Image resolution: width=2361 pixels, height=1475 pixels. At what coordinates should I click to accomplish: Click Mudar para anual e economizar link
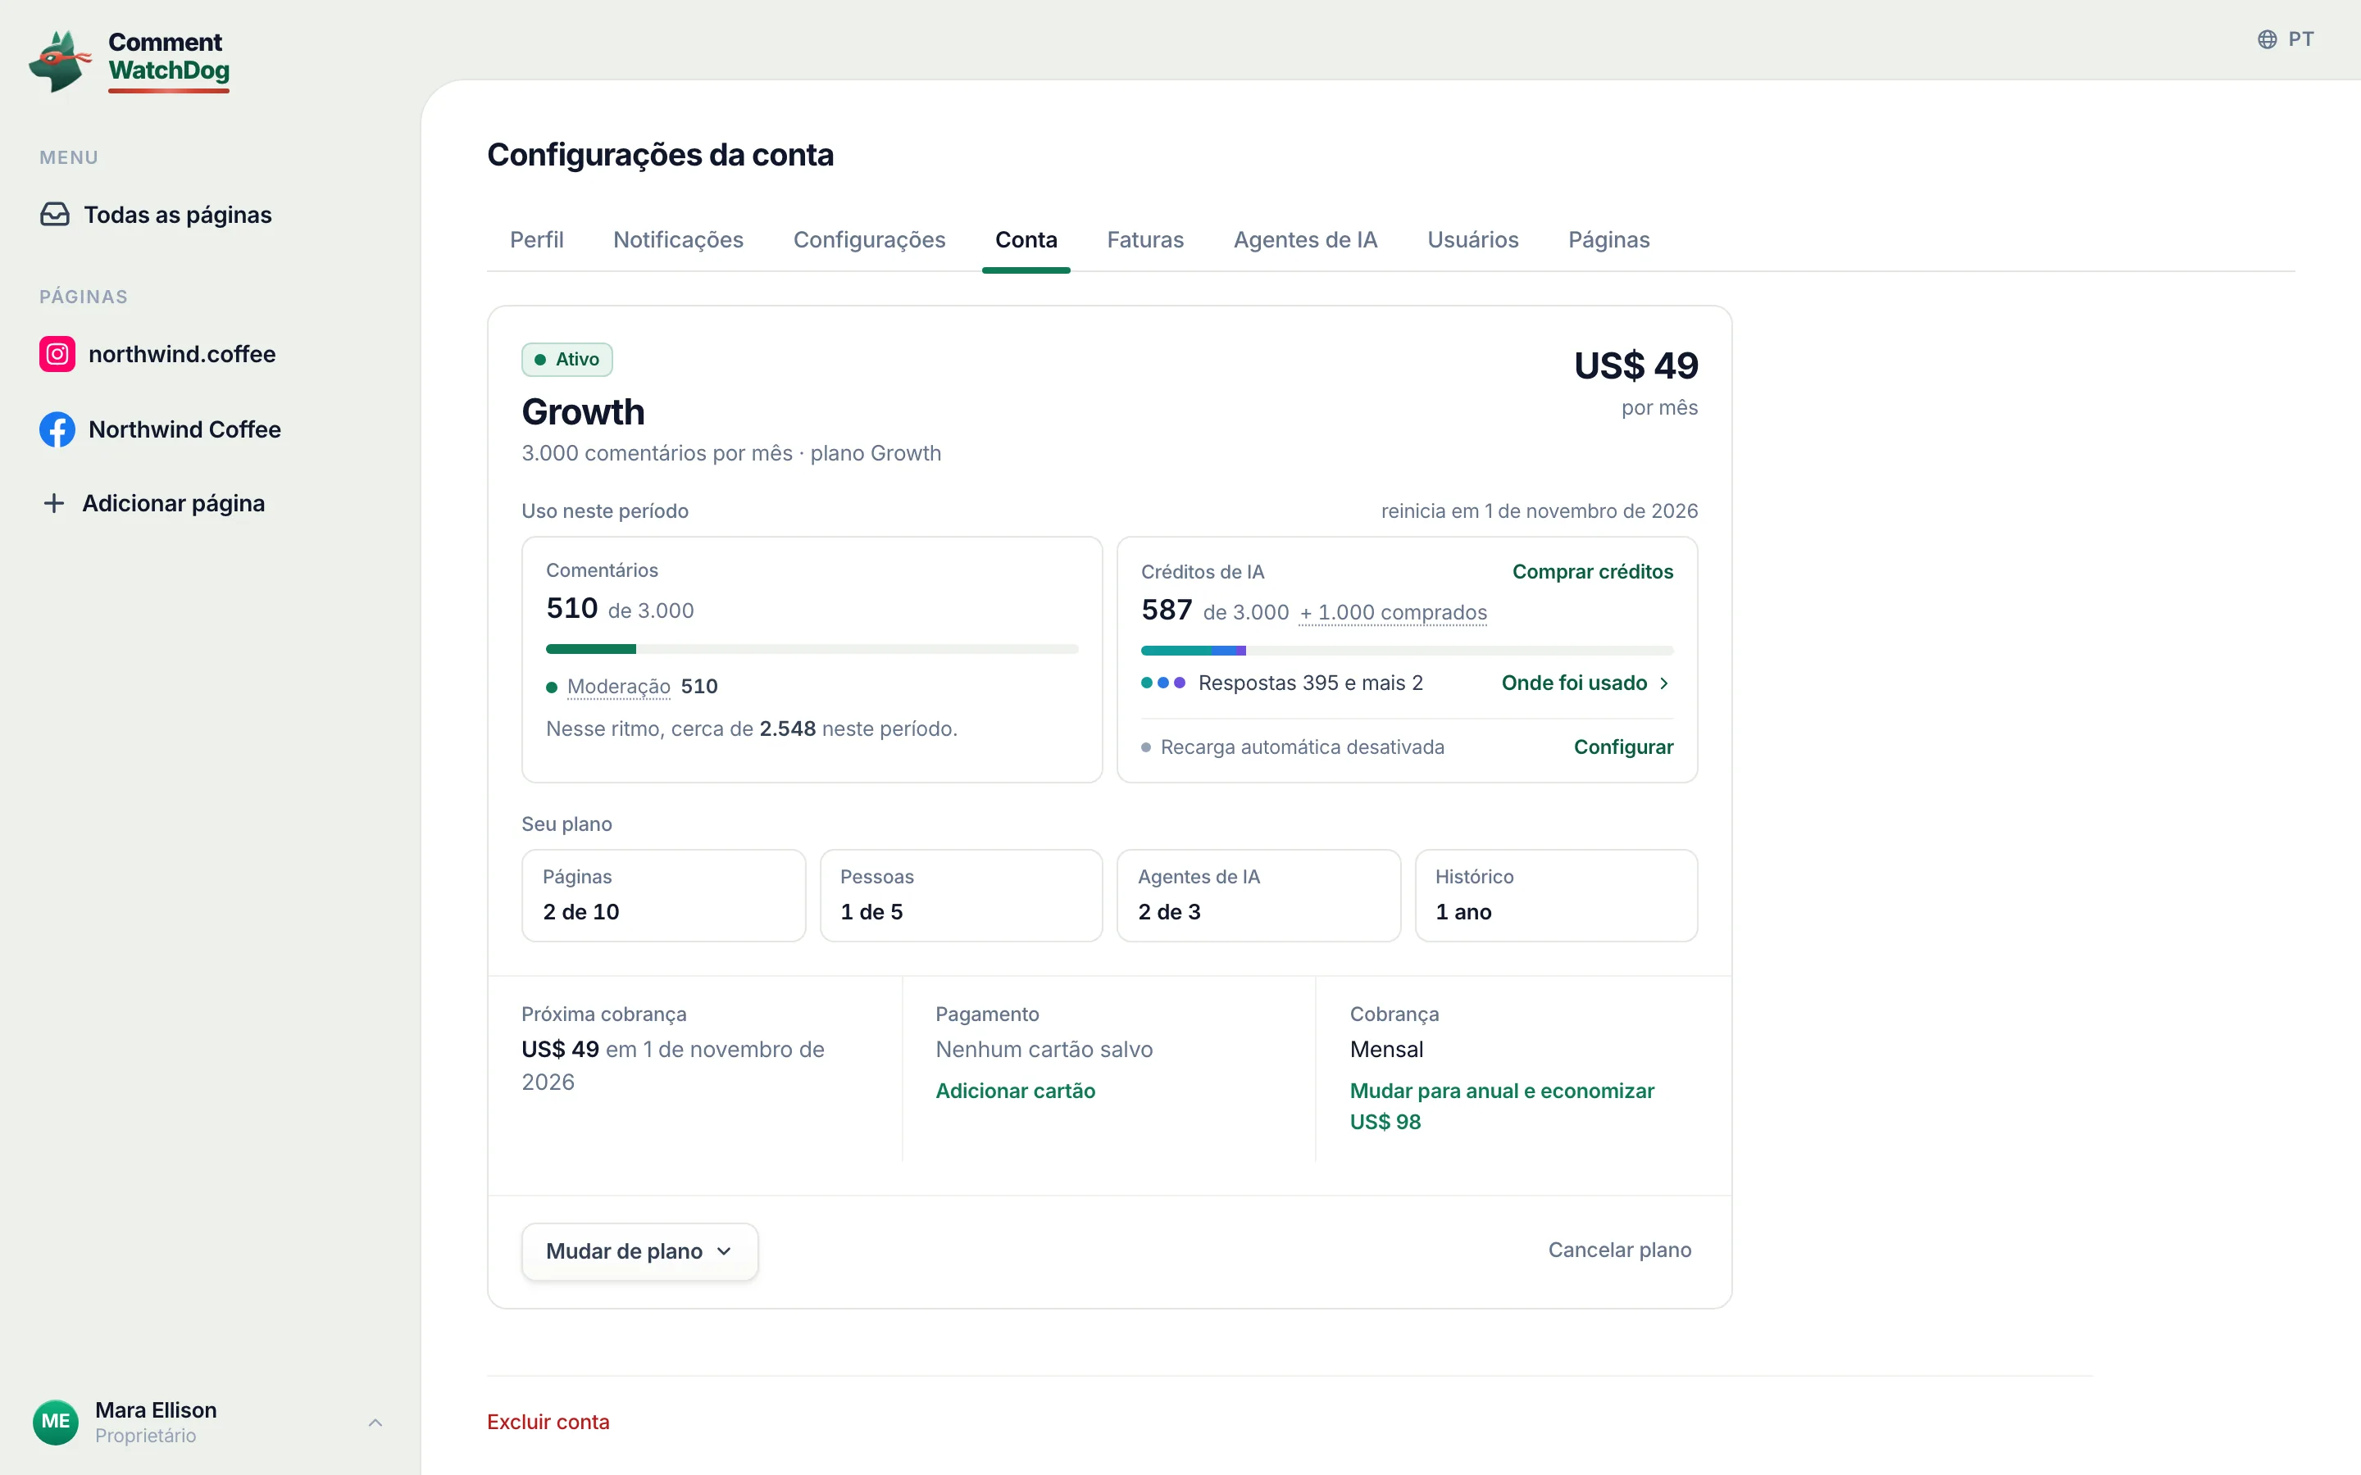coord(1503,1106)
